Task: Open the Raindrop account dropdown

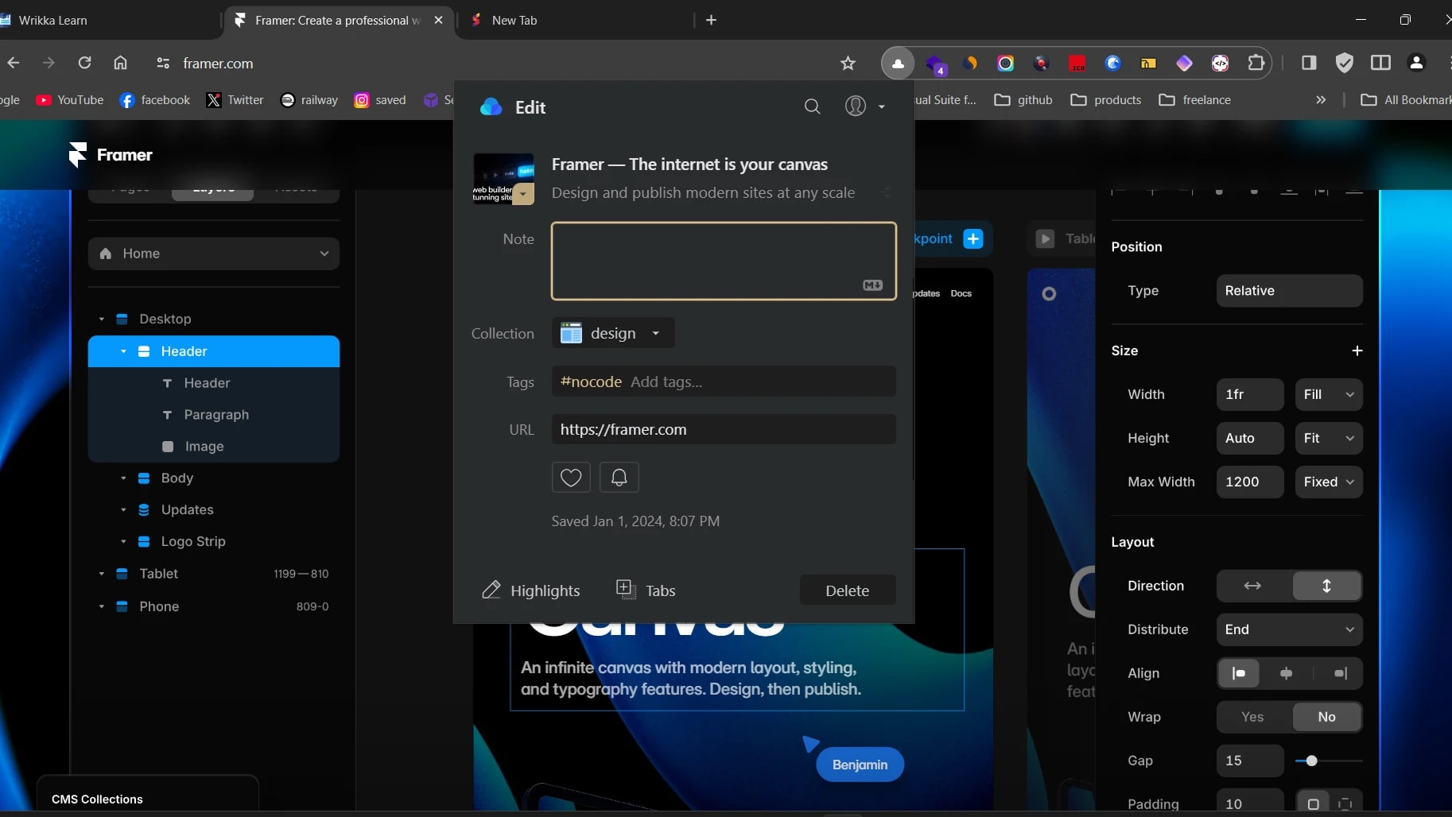Action: tap(864, 106)
